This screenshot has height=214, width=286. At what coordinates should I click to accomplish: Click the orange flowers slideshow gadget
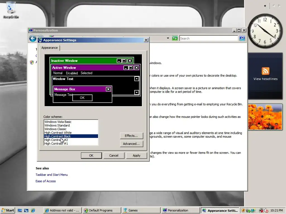(x=265, y=117)
